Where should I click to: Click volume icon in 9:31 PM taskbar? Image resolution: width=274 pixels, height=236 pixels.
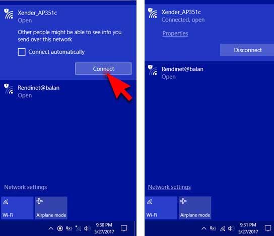(x=231, y=228)
